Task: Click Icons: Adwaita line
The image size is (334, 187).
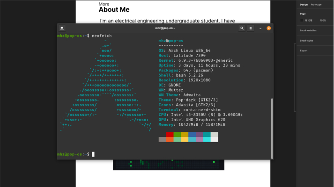Action: pos(187,105)
